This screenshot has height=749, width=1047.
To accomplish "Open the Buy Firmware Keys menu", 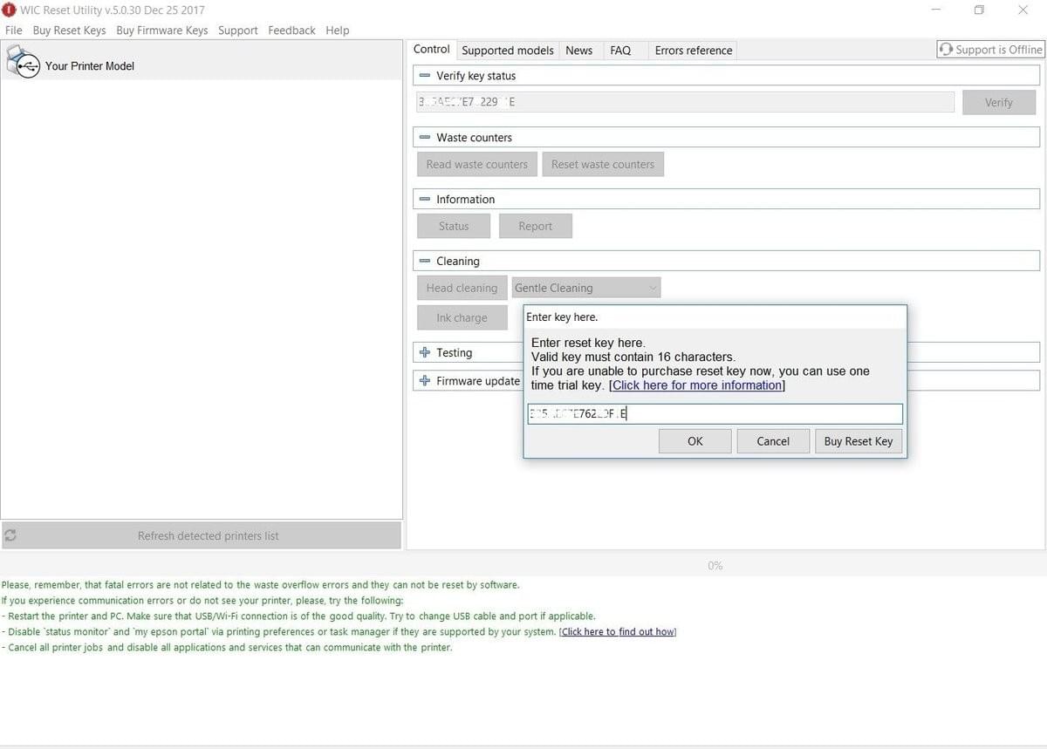I will tap(161, 31).
